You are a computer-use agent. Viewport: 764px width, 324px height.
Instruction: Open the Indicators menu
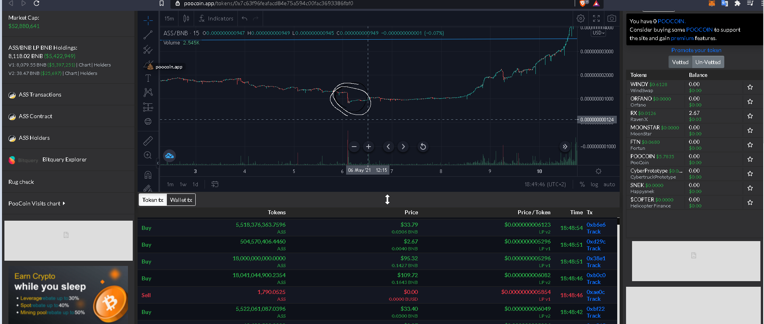click(x=216, y=18)
